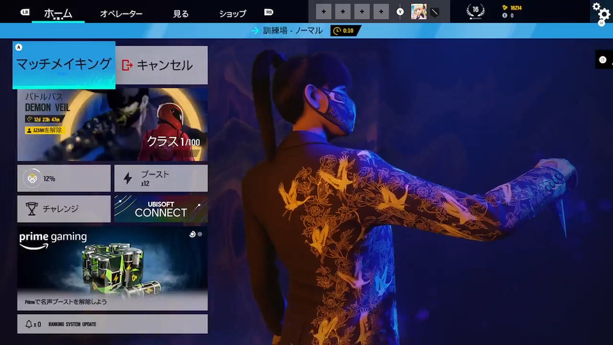613x345 pixels.
Task: Open the チャレンジ tile
Action: coord(64,209)
